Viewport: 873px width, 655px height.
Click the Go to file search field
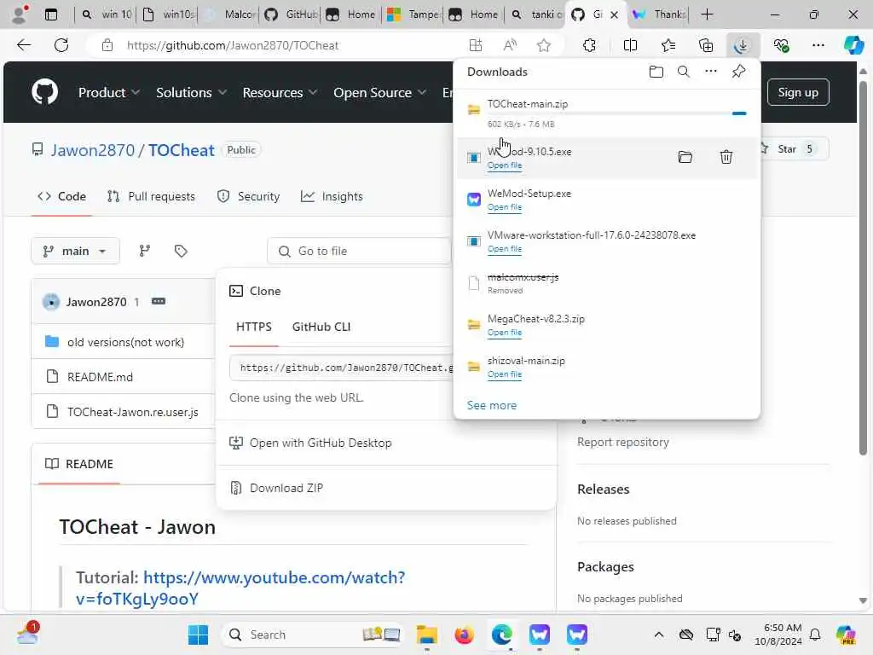coord(359,252)
